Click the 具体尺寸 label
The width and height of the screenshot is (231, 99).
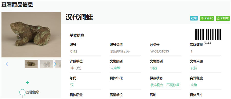pyautogui.click(x=196, y=95)
